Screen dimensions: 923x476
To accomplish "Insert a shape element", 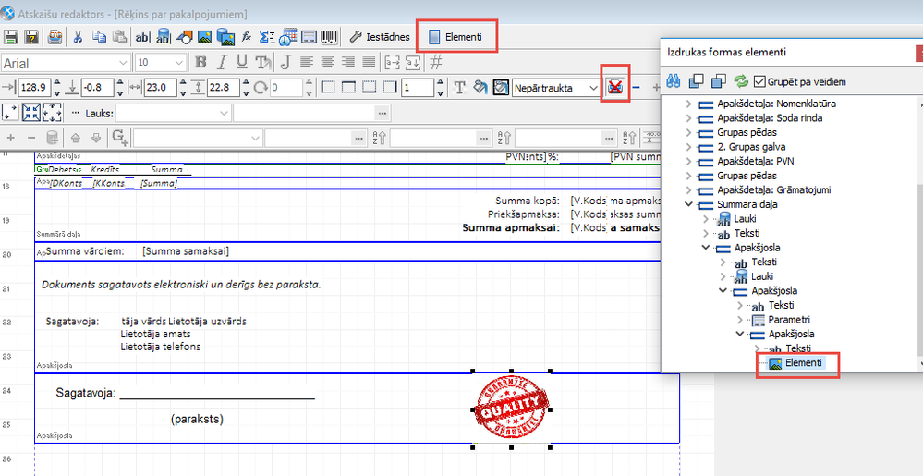I will [x=184, y=37].
